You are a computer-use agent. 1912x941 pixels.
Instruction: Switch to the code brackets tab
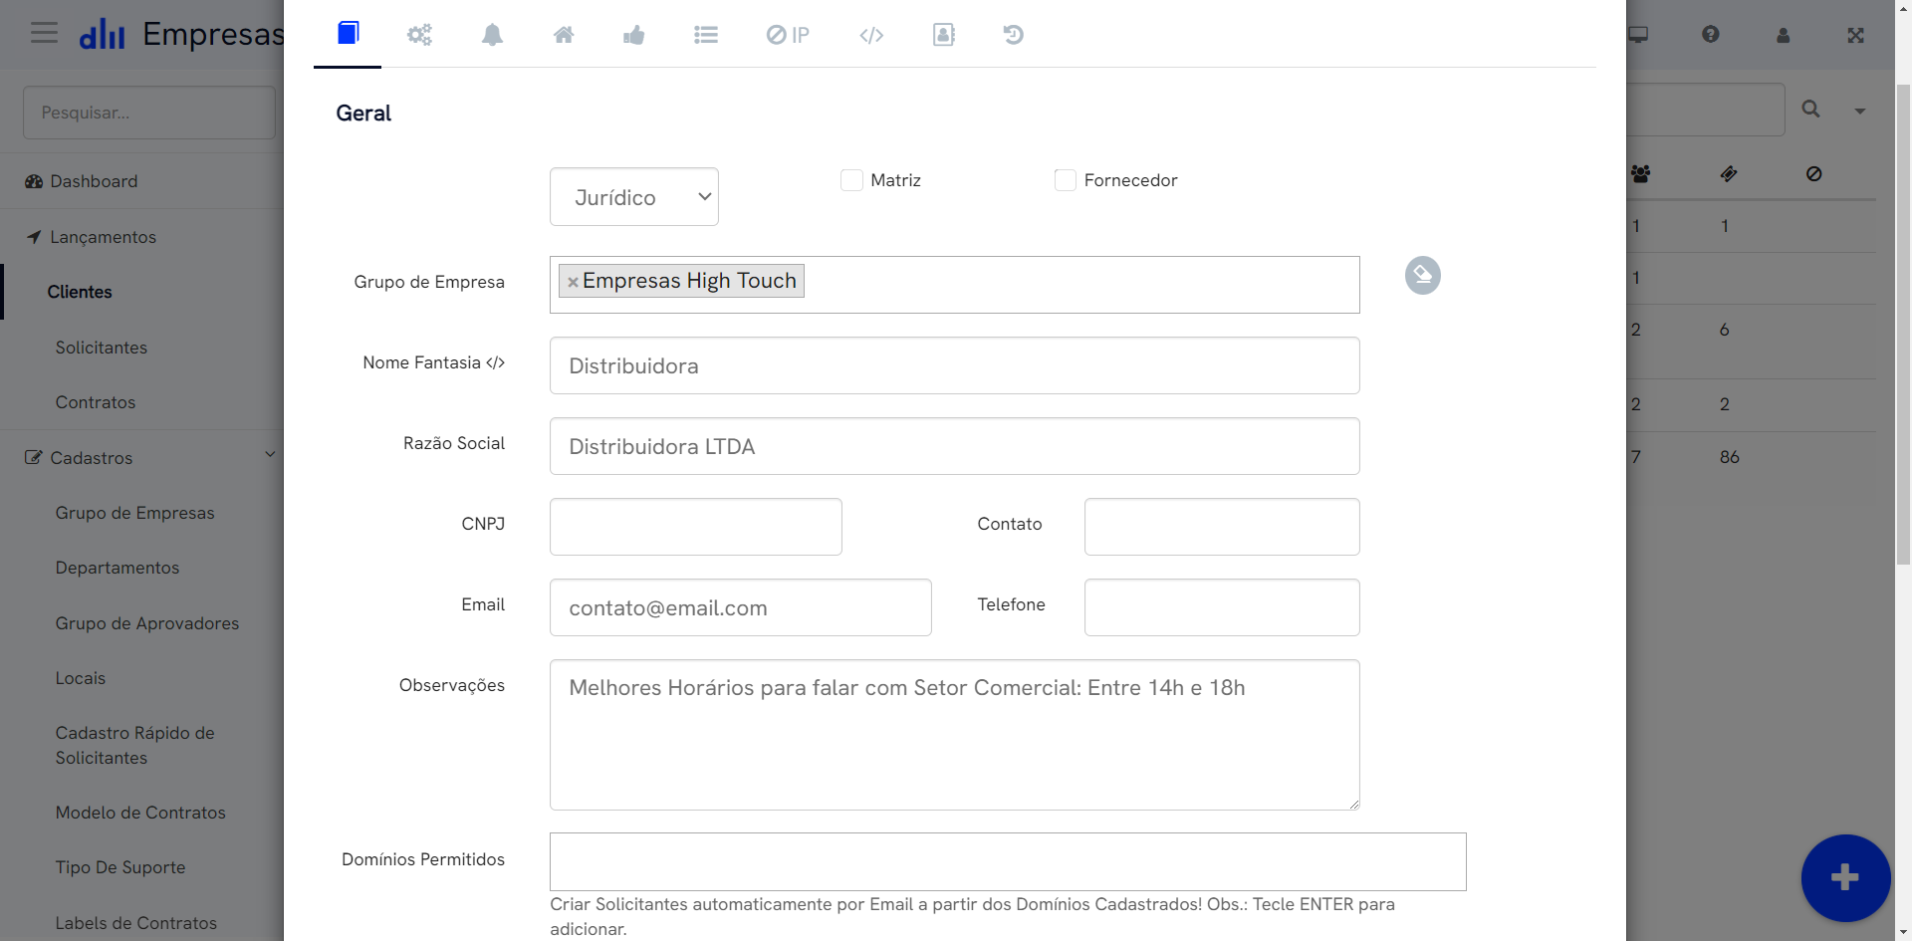click(871, 35)
